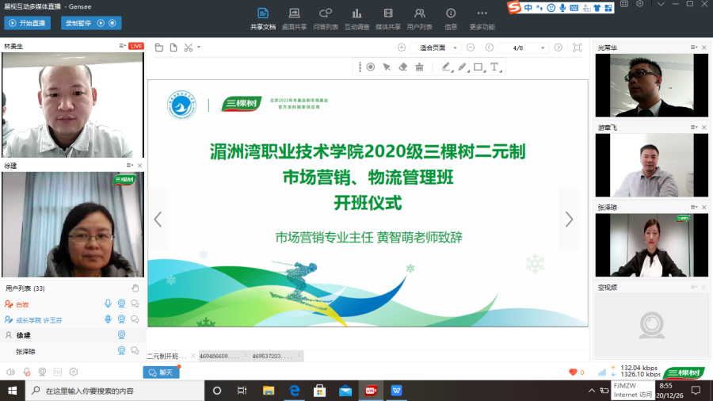This screenshot has height=401, width=713.
Task: Unmute my microphone in bottom toolbar
Action: click(26, 372)
